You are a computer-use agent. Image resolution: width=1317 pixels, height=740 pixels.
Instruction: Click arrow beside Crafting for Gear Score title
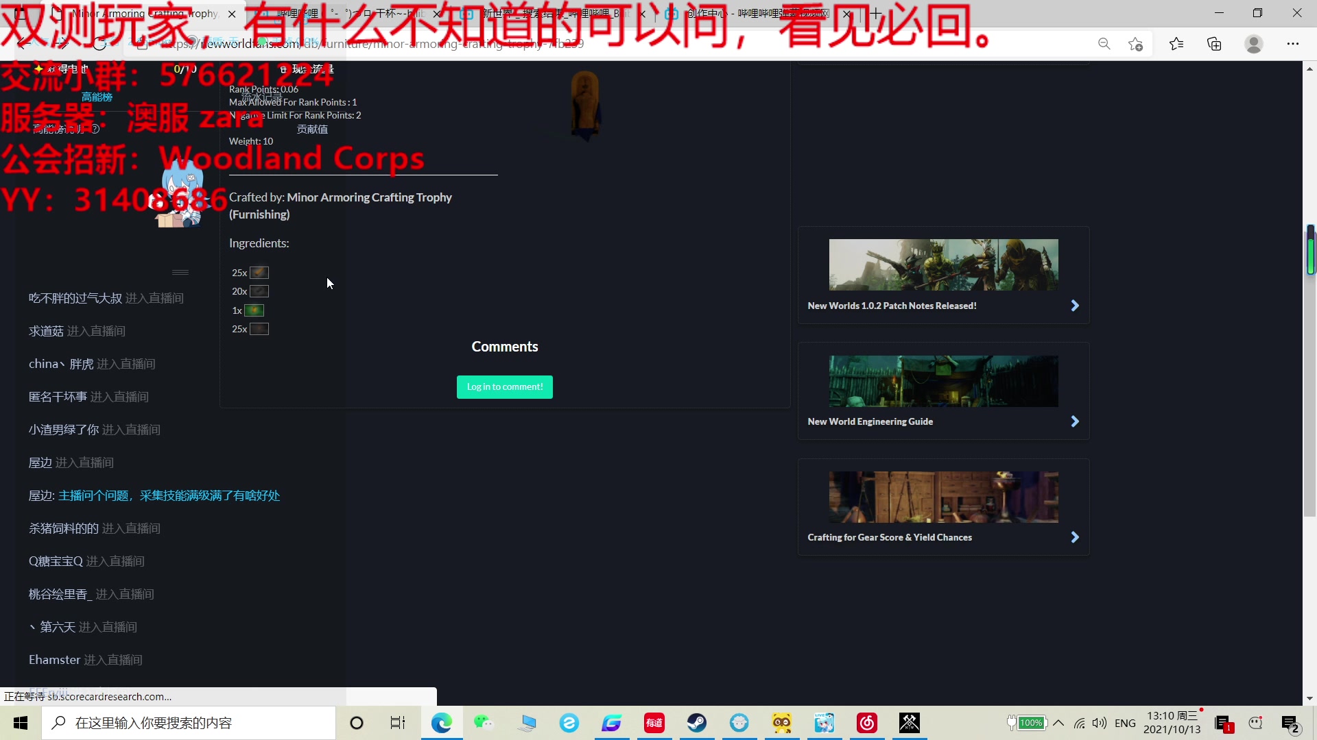(1075, 537)
